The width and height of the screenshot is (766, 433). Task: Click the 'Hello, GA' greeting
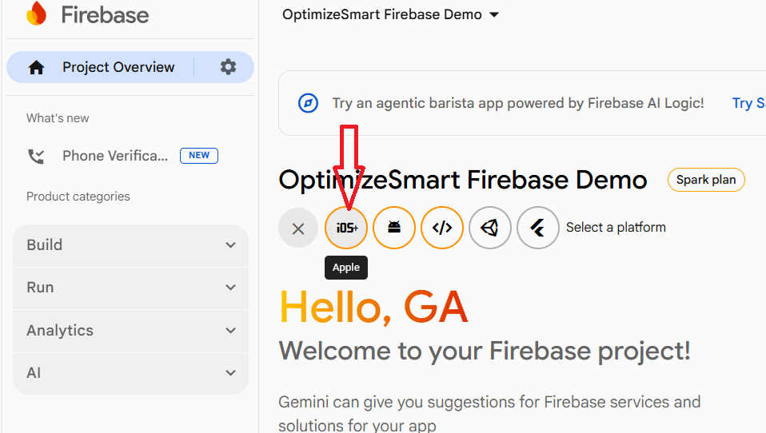(373, 307)
